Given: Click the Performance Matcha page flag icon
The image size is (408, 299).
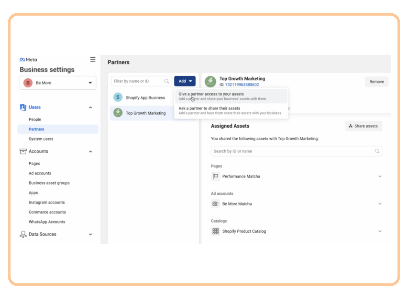Looking at the screenshot, I should 215,176.
